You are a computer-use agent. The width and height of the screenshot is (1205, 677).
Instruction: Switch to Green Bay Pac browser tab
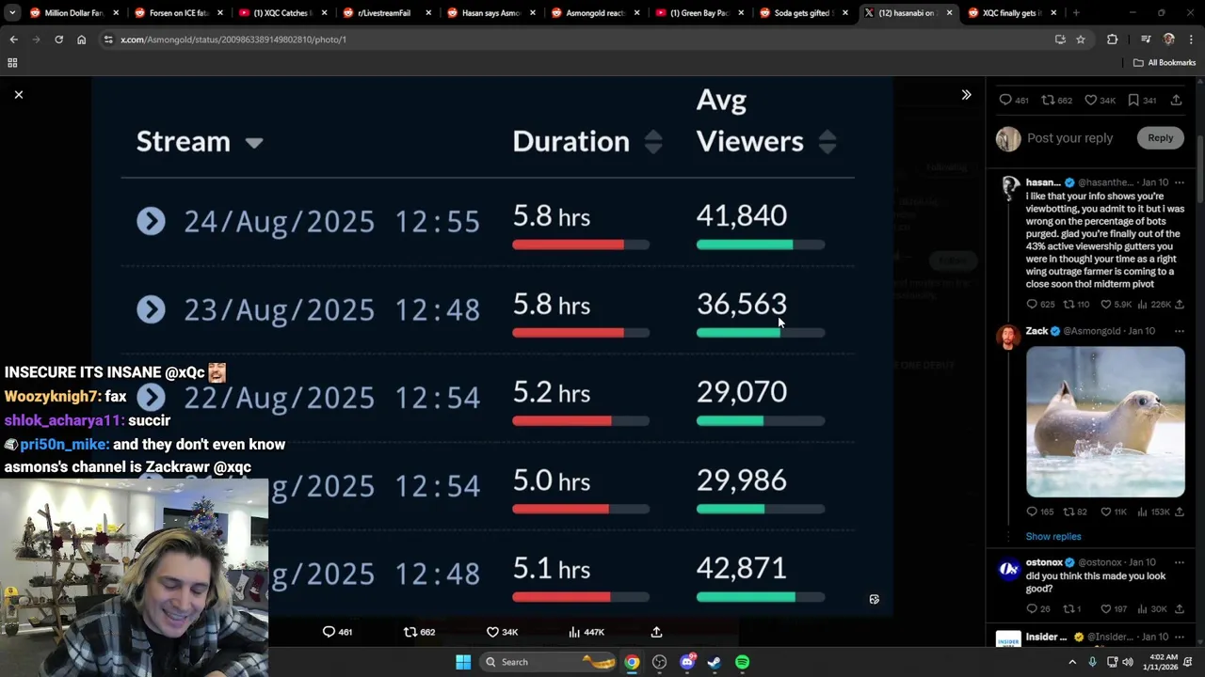pos(699,13)
